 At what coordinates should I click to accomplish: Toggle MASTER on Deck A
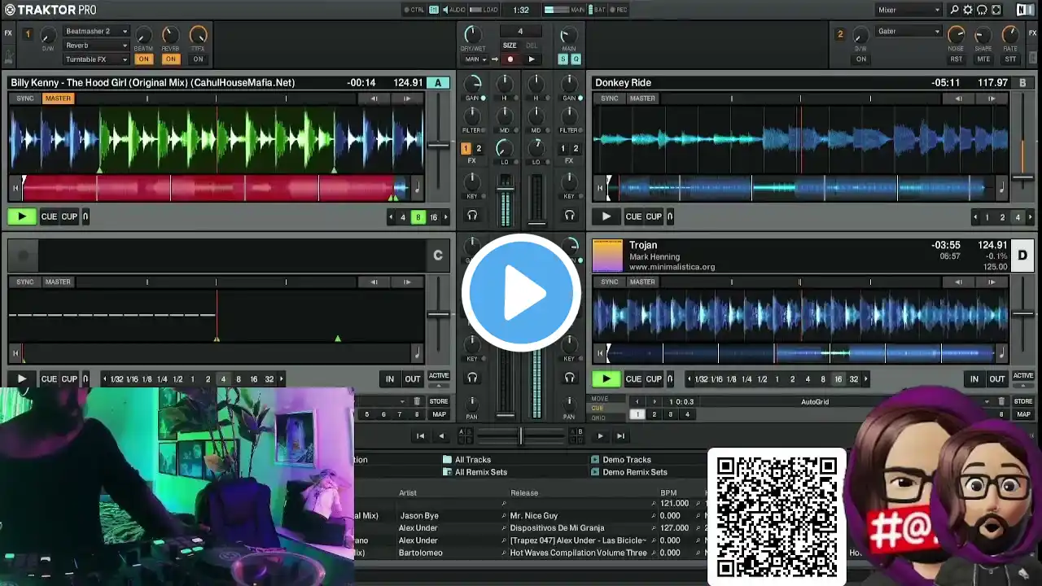point(58,98)
